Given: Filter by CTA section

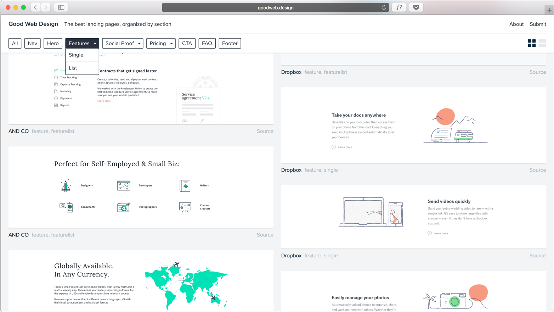Looking at the screenshot, I should pyautogui.click(x=187, y=43).
